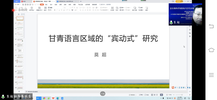The height and width of the screenshot is (100, 217).
Task: Insert a text box (文本框)
Action: click(112, 9)
